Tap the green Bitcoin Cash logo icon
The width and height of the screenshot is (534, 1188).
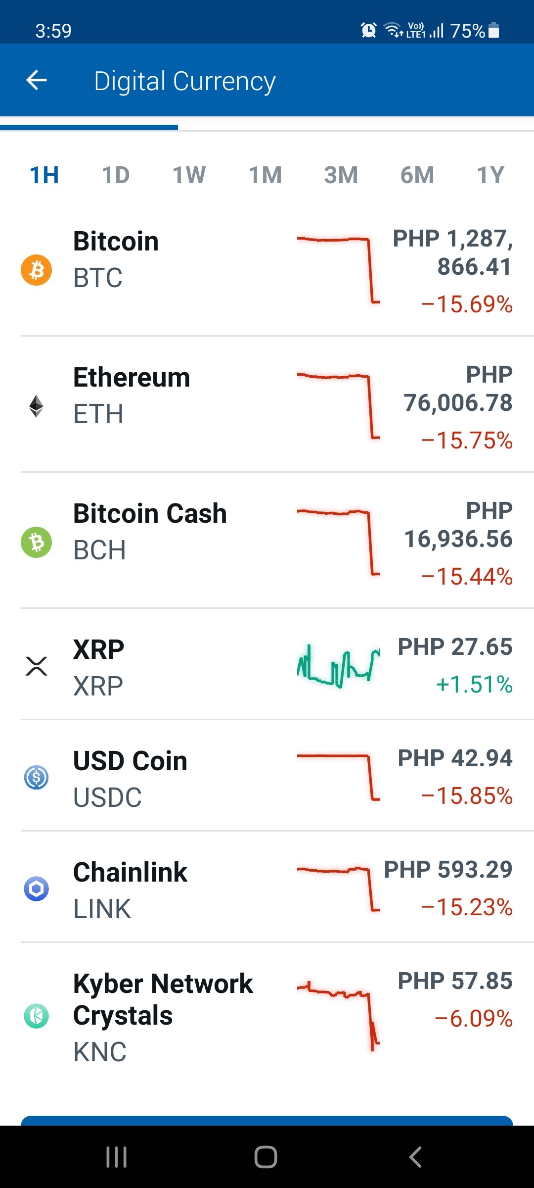(36, 543)
